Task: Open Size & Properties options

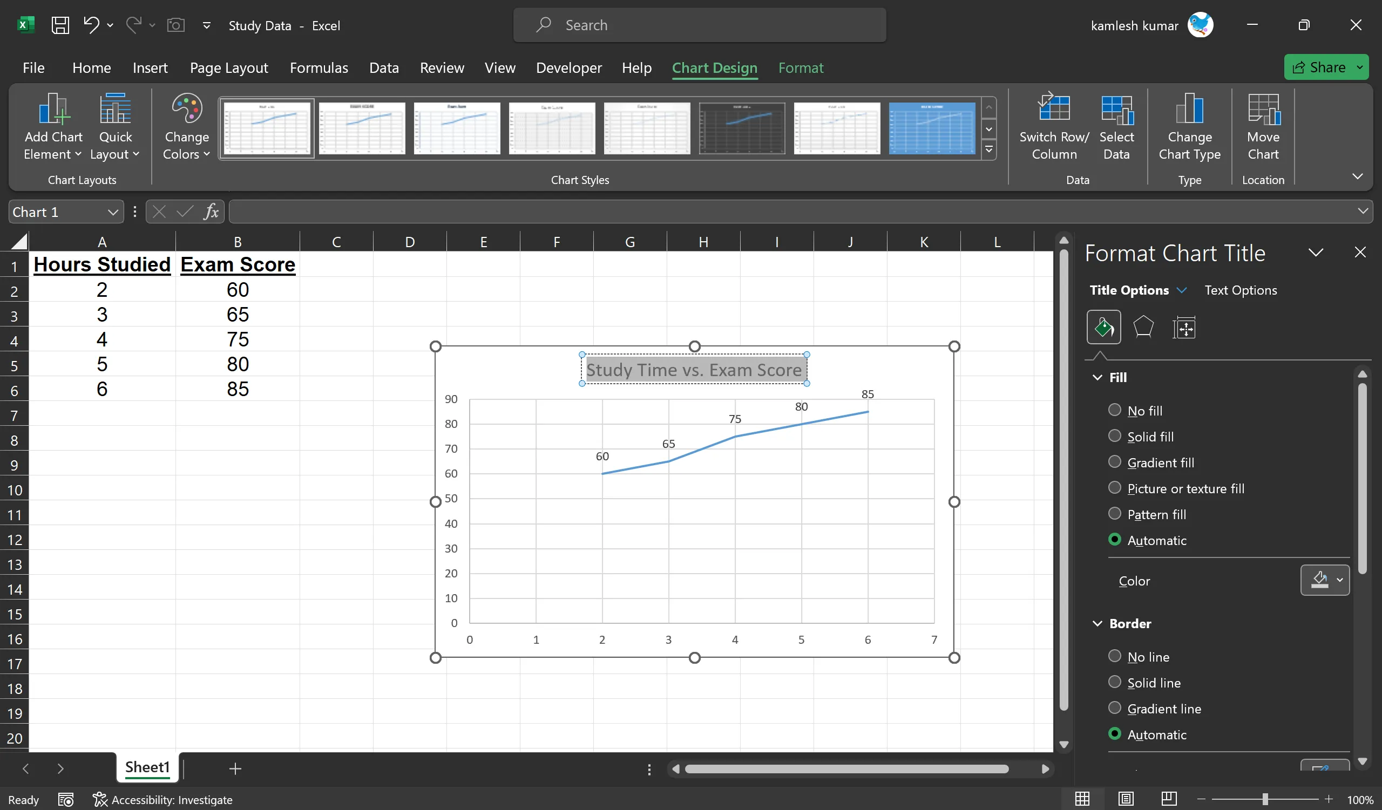Action: pos(1184,326)
